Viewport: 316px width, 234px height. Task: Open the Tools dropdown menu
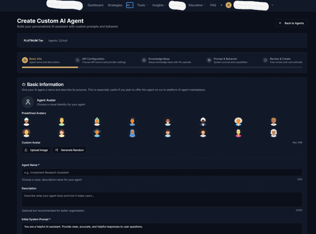click(x=142, y=5)
